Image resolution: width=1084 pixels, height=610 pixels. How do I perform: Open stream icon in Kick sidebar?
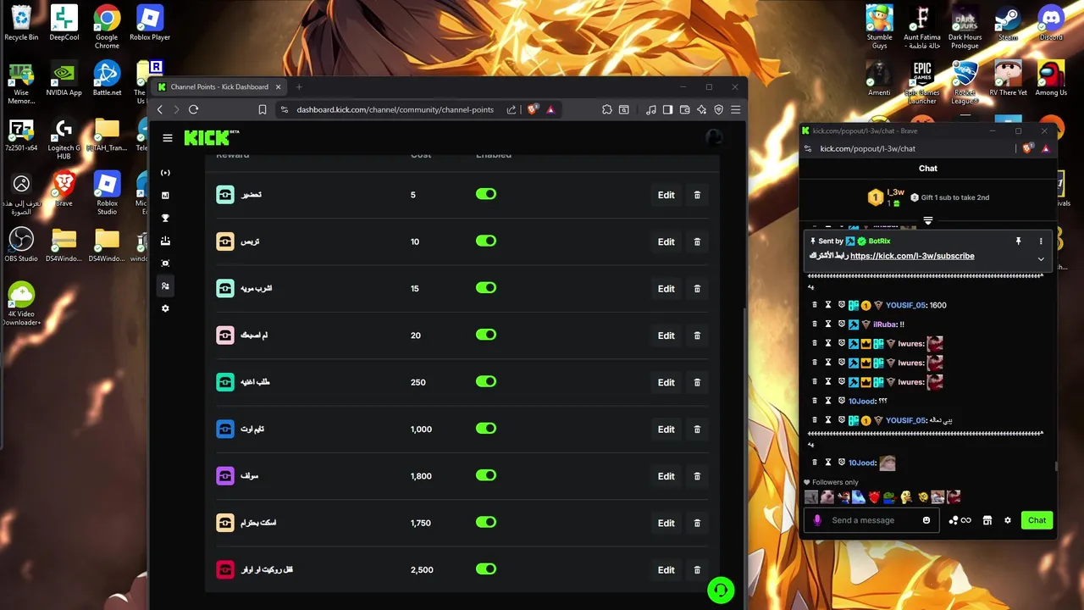tap(165, 173)
